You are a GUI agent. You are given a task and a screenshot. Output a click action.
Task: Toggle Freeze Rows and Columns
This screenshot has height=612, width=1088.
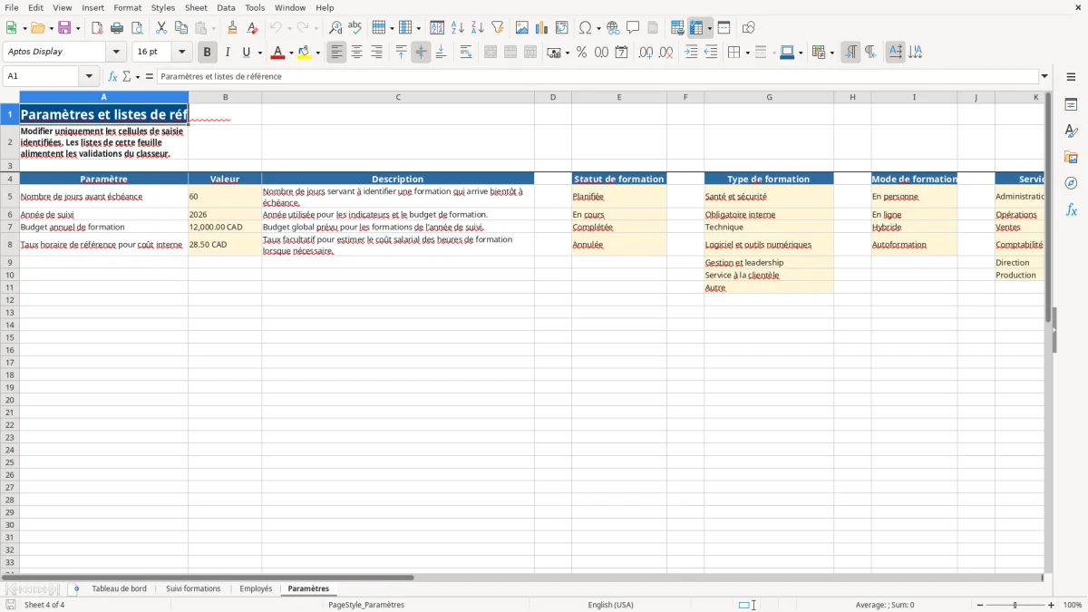click(x=696, y=28)
